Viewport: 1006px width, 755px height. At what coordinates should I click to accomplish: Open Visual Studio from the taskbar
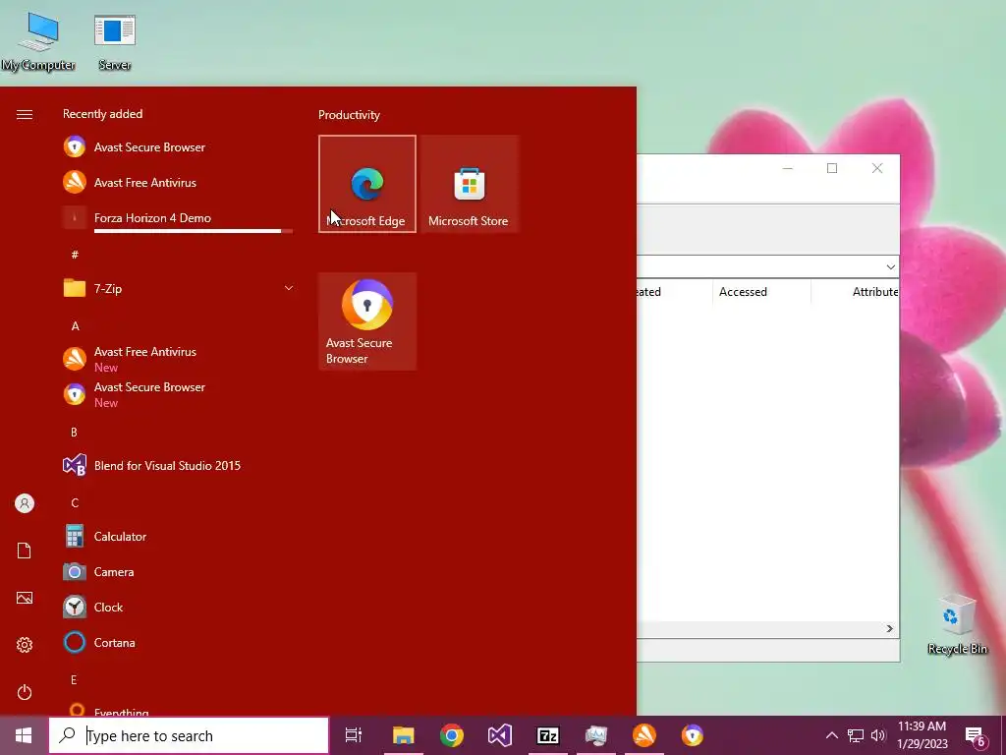(x=500, y=735)
